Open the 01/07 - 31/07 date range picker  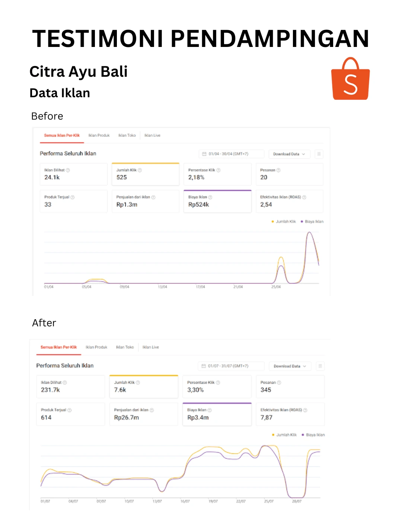(231, 366)
